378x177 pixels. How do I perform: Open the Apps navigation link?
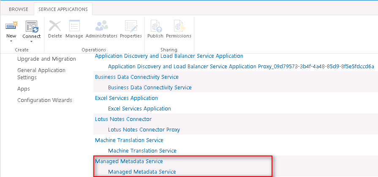24,89
